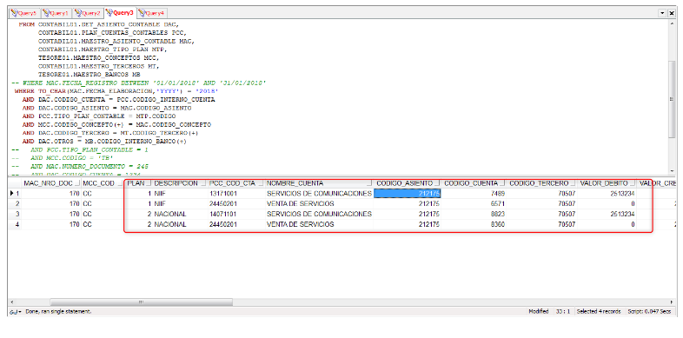Click the SQL editor scroll-down arrow
The width and height of the screenshot is (683, 338).
(x=672, y=172)
